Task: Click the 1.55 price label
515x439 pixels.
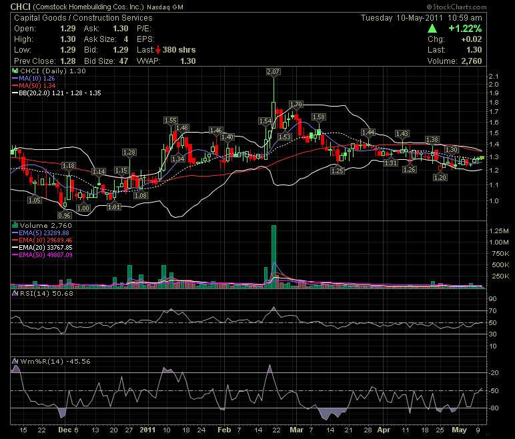Action: click(x=171, y=120)
